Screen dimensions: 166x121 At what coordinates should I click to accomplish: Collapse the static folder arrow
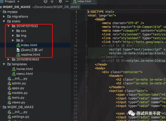(x=4, y=21)
